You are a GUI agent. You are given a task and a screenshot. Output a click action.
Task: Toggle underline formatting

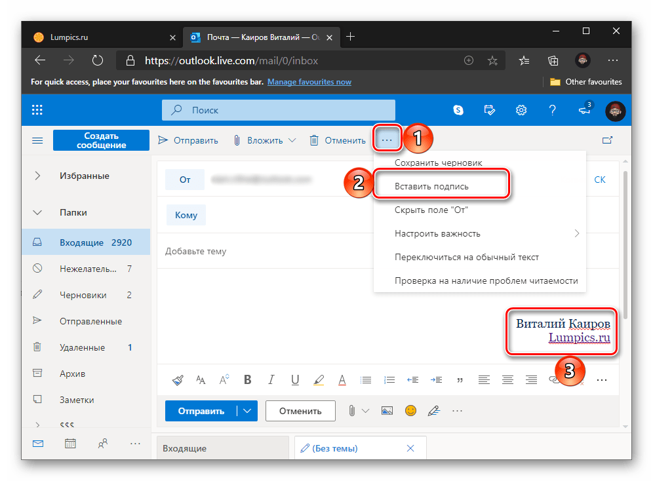[x=295, y=379]
